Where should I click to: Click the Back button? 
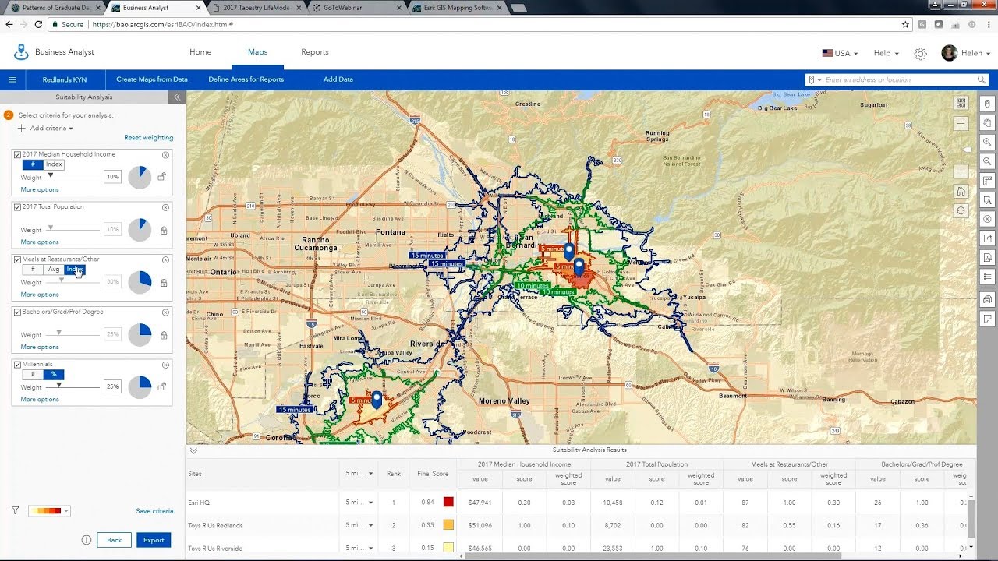[114, 540]
